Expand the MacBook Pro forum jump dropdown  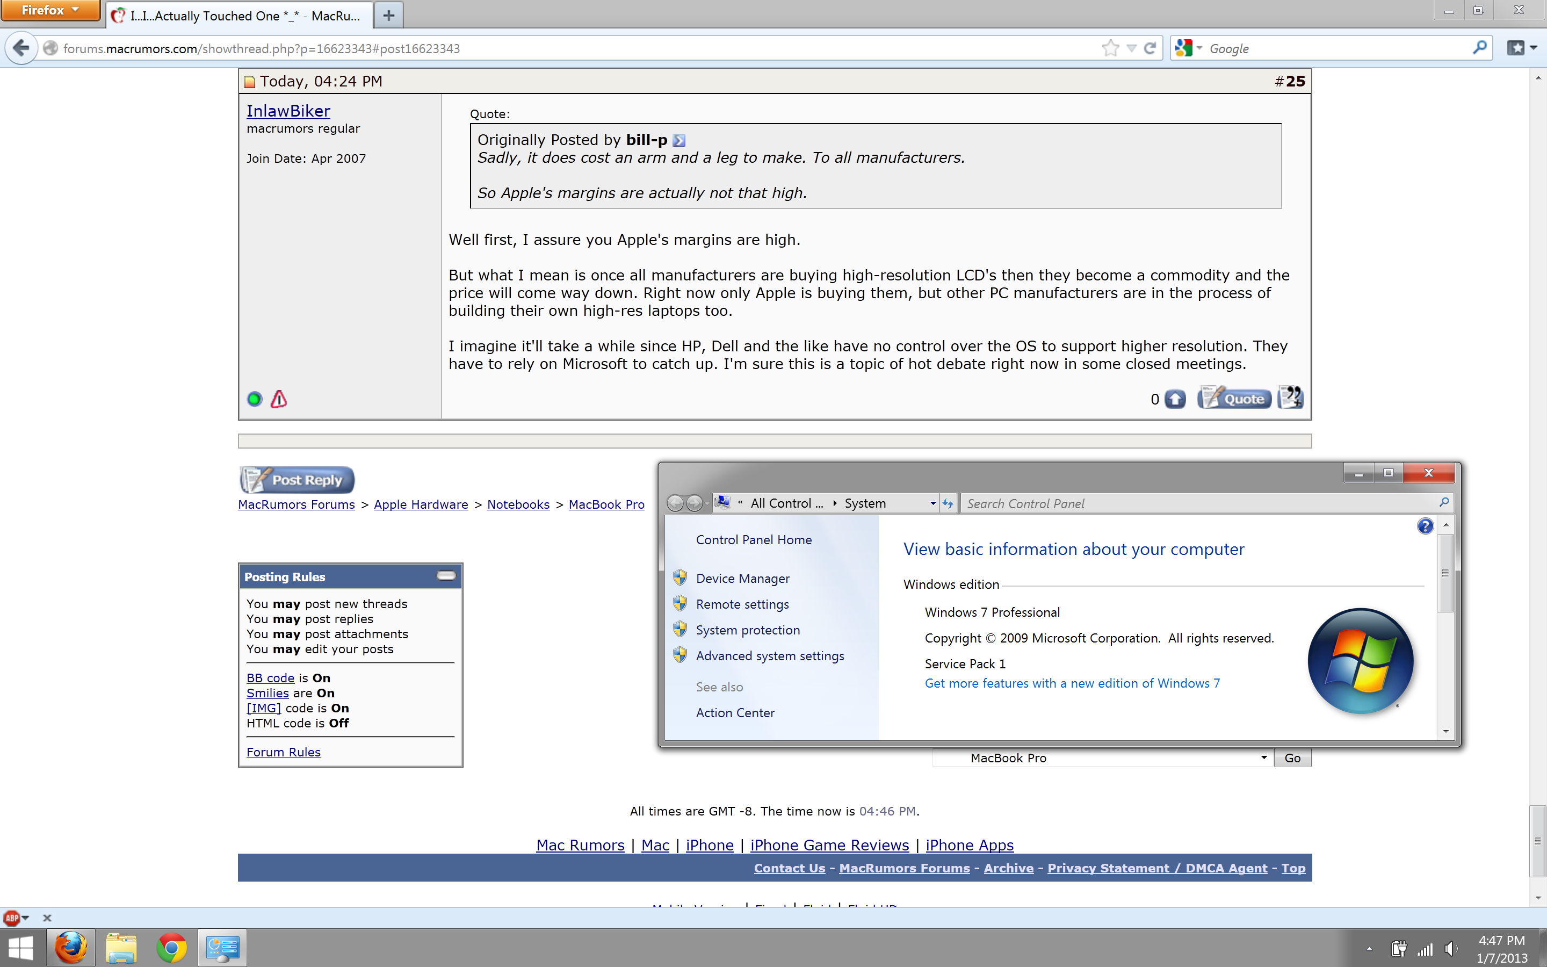pos(1263,758)
